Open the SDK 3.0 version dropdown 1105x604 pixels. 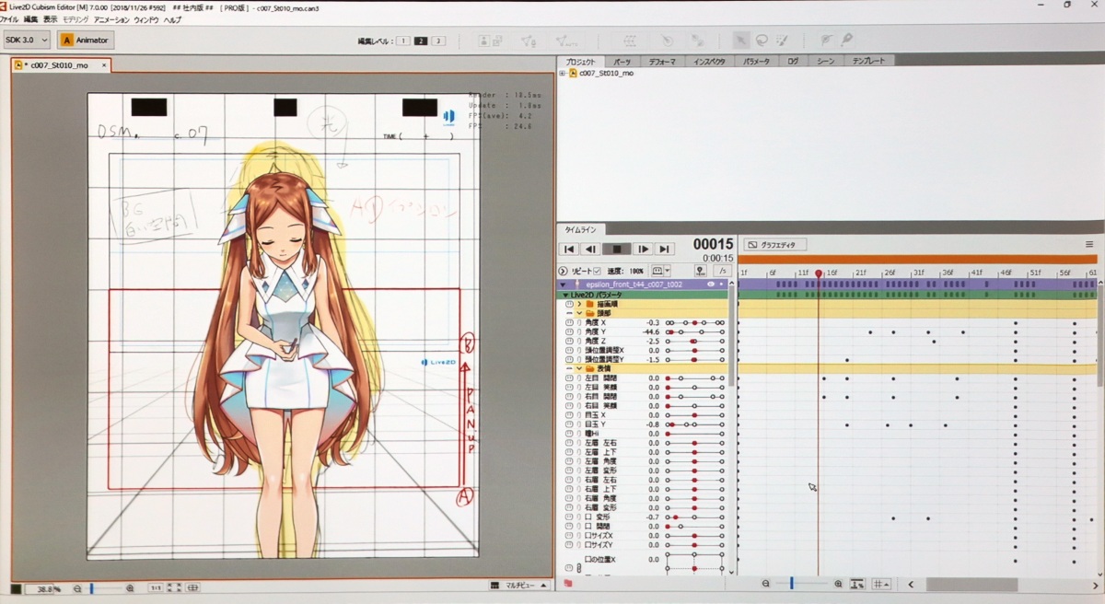pyautogui.click(x=26, y=40)
